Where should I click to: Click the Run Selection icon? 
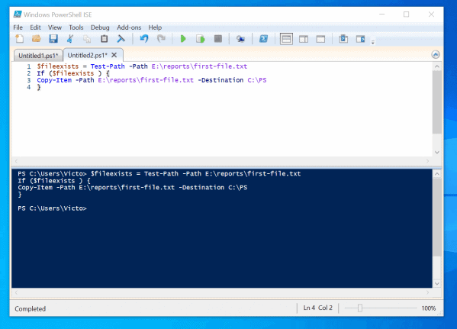200,39
